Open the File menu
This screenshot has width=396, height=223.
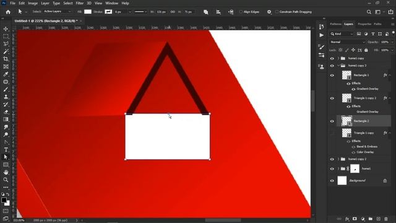coord(12,3)
